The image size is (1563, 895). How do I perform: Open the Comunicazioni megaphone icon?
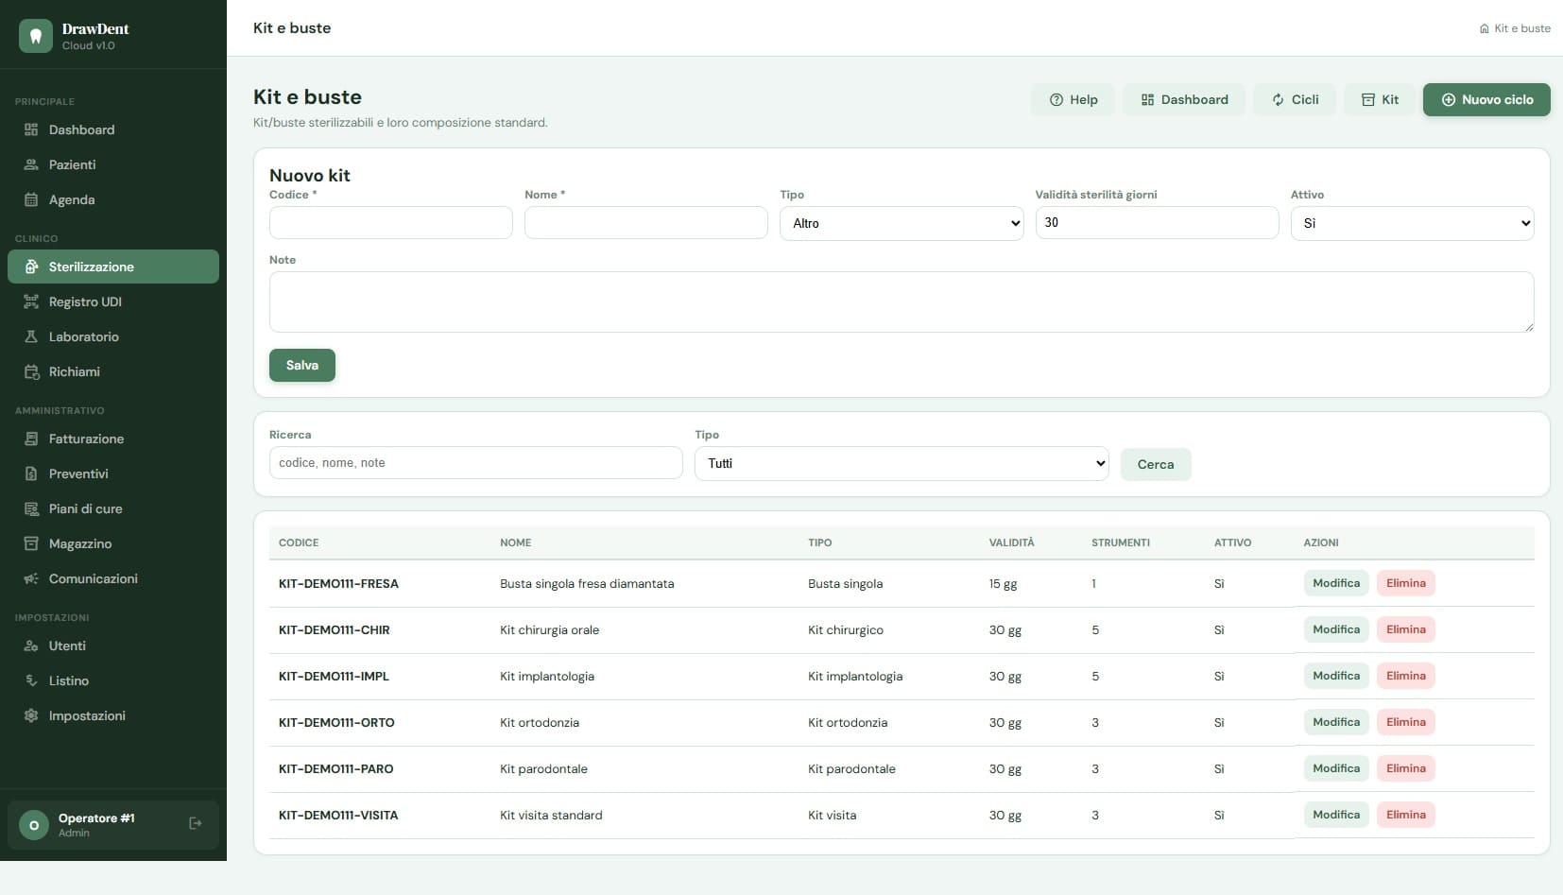[31, 578]
